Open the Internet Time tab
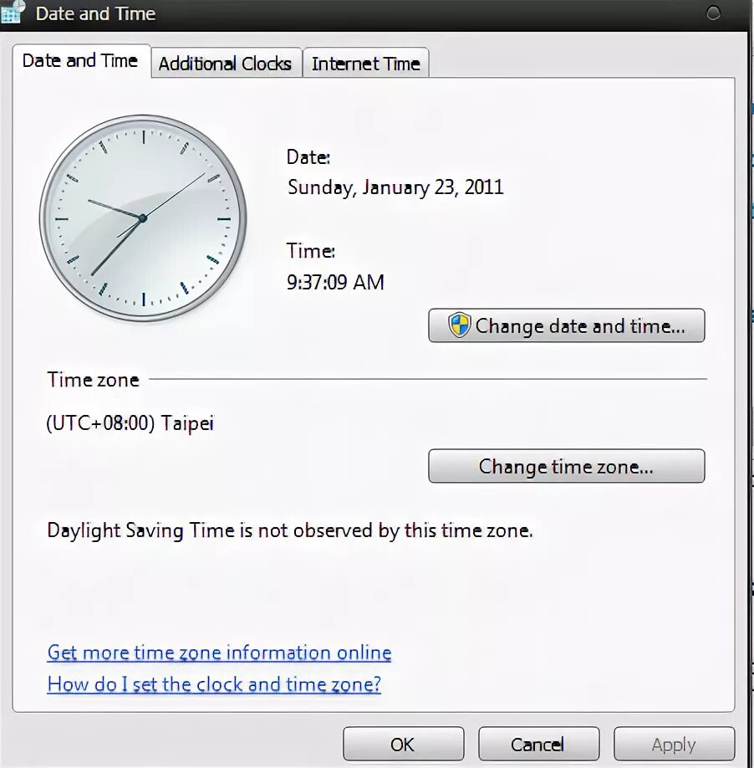The image size is (754, 768). tap(366, 64)
